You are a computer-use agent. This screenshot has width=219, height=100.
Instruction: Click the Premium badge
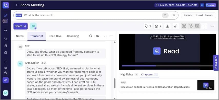click(x=211, y=5)
